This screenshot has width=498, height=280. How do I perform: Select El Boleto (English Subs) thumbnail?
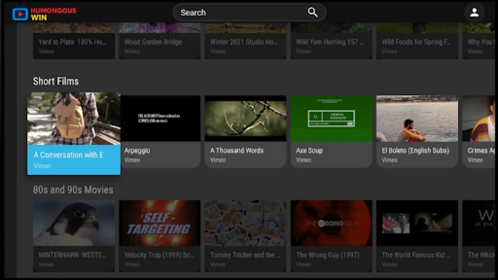pos(417,119)
